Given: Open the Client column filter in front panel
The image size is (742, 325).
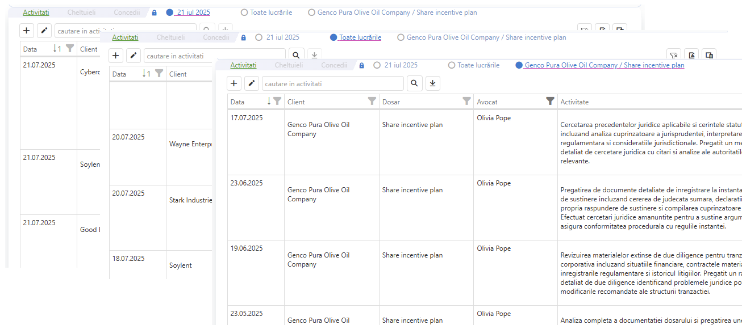Looking at the screenshot, I should [x=372, y=102].
